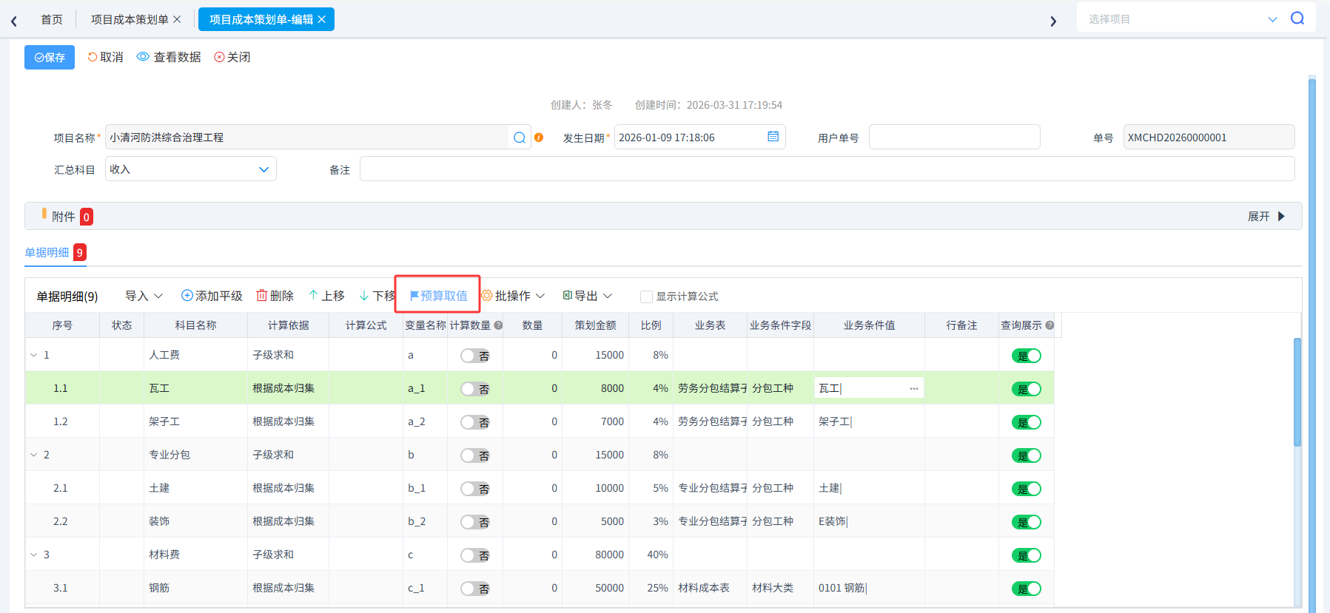The height and width of the screenshot is (613, 1330).
Task: Click help icon next to 计算数量 header
Action: (x=498, y=325)
